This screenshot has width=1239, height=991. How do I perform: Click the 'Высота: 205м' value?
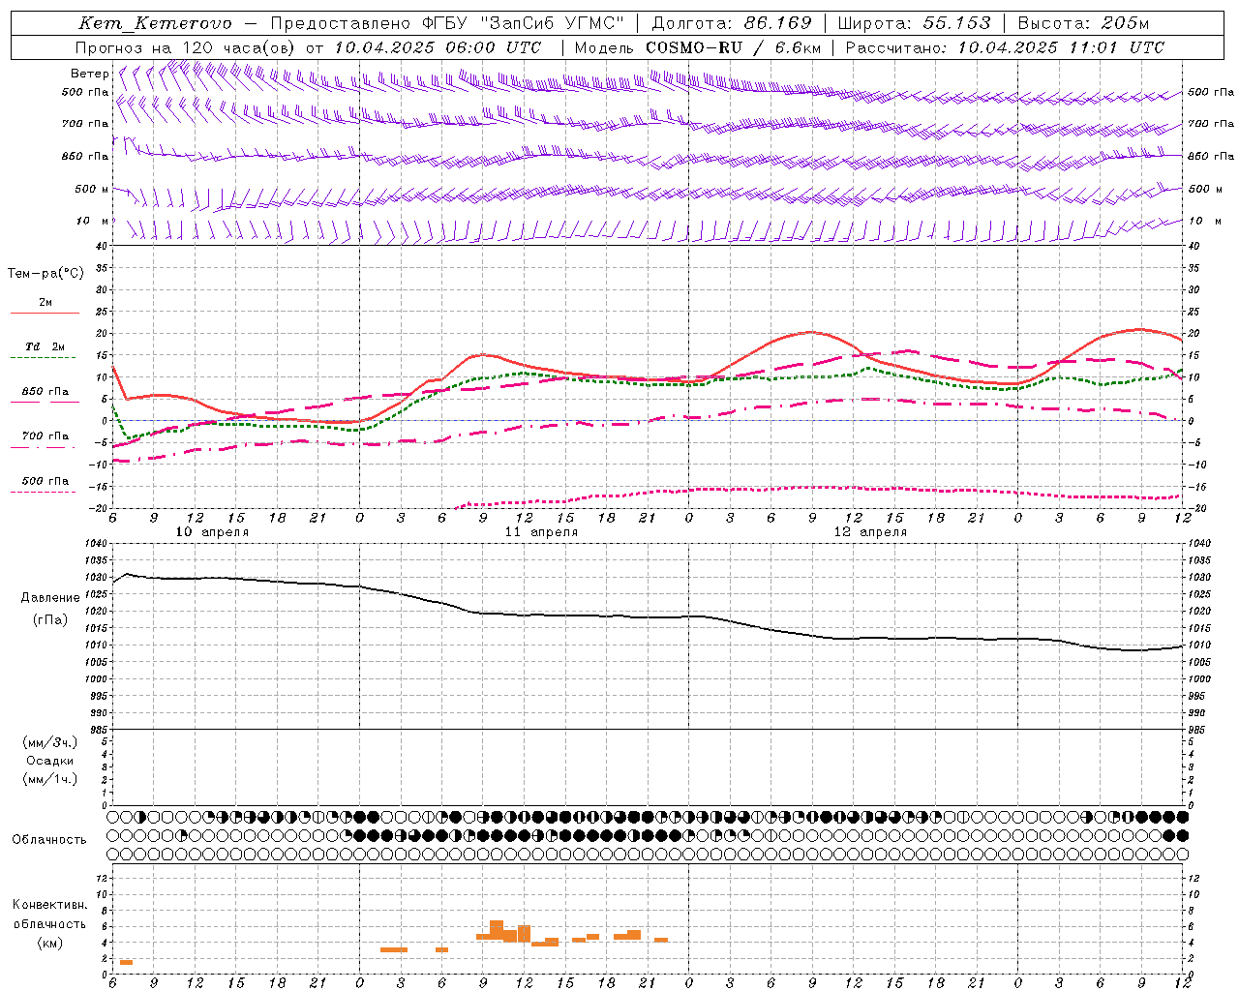point(1083,23)
